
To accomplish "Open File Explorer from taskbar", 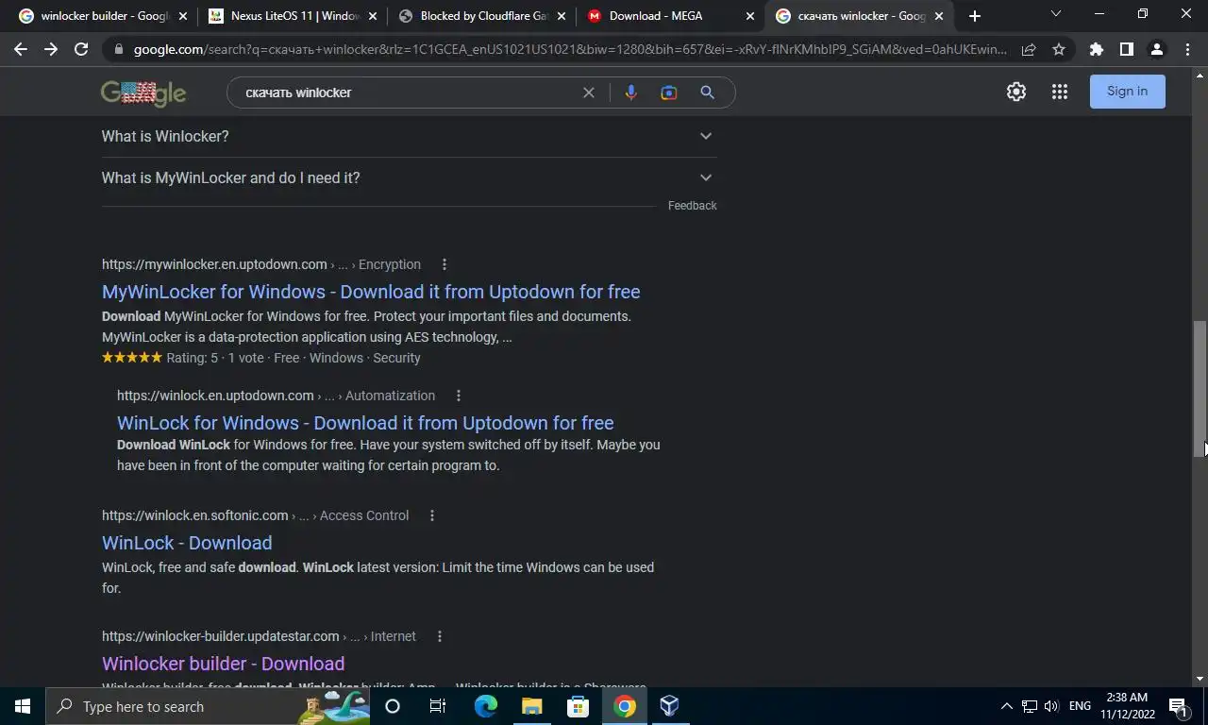I will (531, 706).
